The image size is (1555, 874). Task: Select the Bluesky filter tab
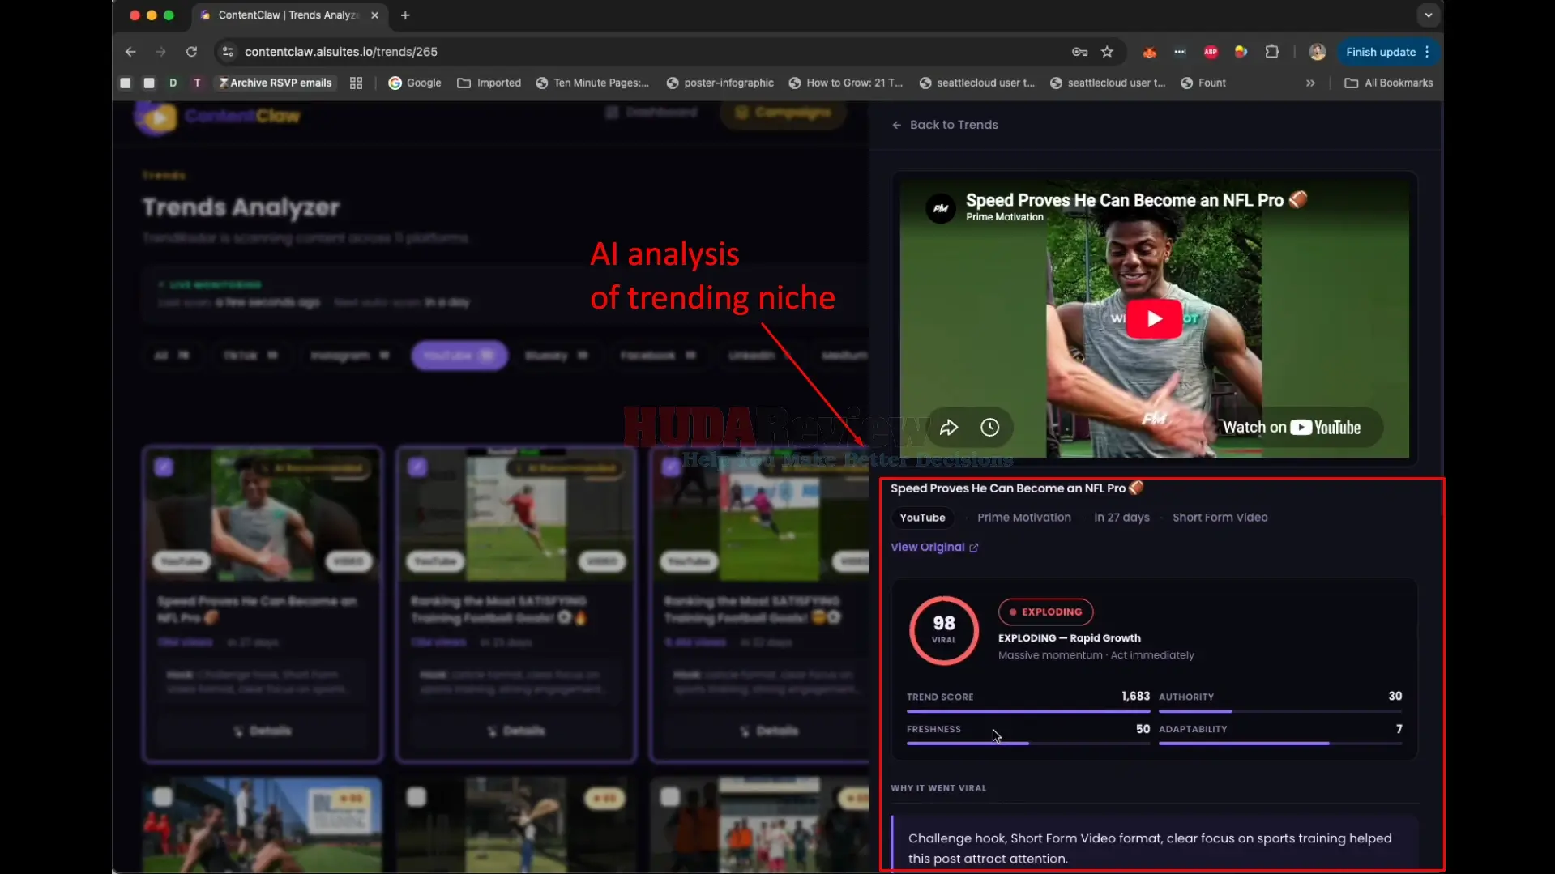click(x=556, y=356)
